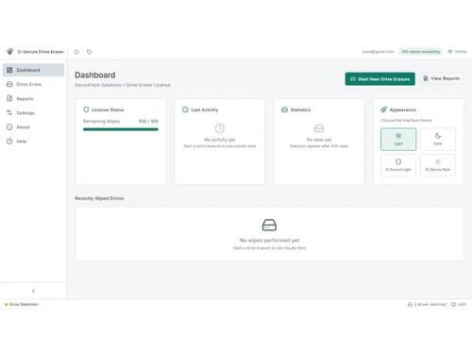The width and height of the screenshot is (472, 354).
Task: Click Drive Detection status in status bar
Action: 22,304
